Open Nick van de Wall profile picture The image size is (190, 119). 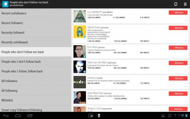click(x=80, y=67)
